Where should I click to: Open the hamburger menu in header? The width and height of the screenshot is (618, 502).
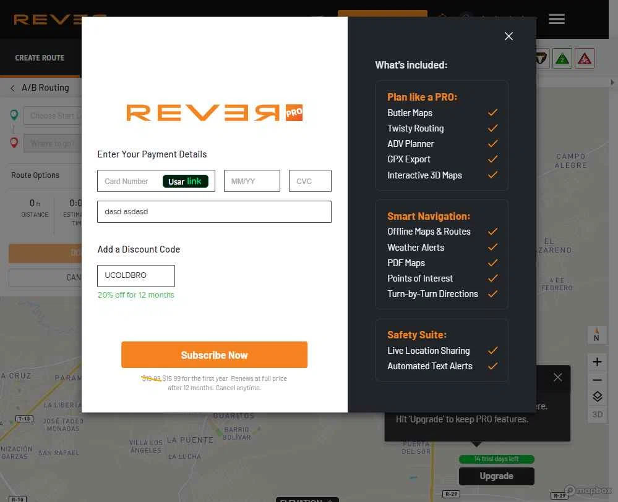(x=557, y=19)
